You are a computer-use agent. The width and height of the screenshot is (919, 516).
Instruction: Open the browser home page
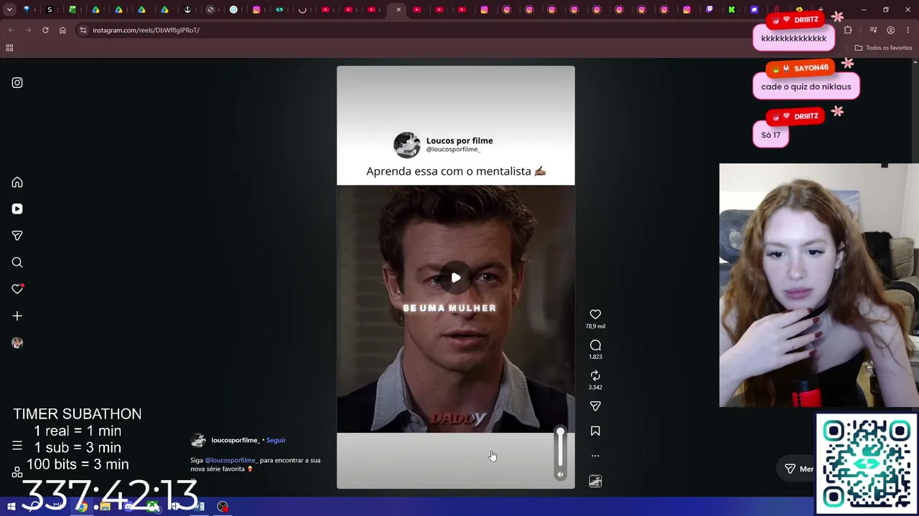click(x=62, y=30)
